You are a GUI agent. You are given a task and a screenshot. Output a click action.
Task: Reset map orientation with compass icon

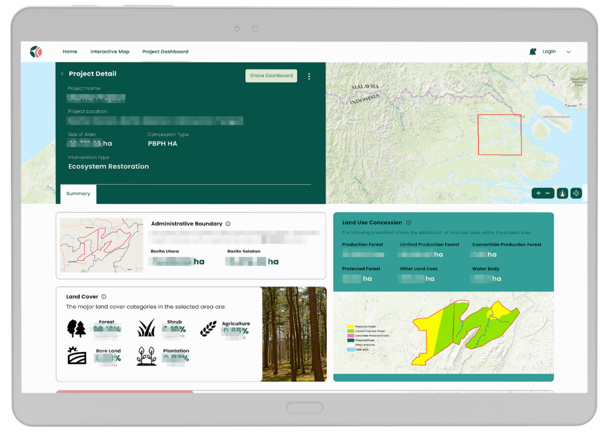(562, 194)
